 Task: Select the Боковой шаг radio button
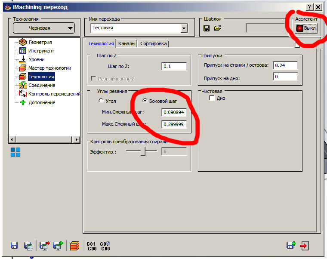(x=145, y=101)
